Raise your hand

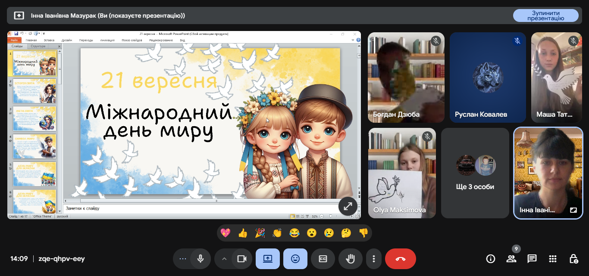point(351,259)
